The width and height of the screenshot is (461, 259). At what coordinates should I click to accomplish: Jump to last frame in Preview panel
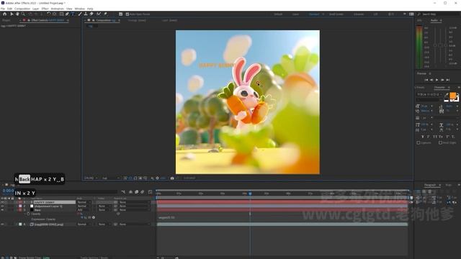448,80
